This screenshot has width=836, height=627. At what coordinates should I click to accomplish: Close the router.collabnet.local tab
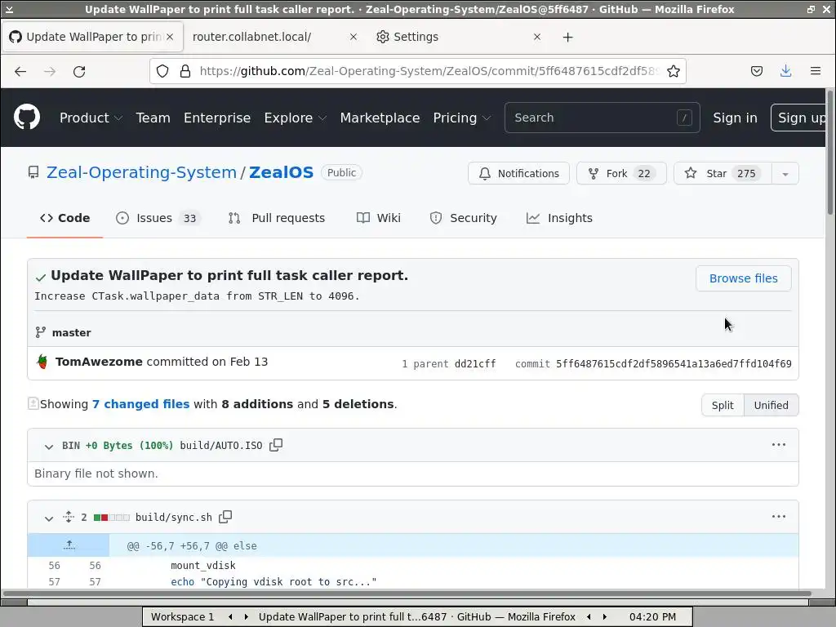click(353, 37)
